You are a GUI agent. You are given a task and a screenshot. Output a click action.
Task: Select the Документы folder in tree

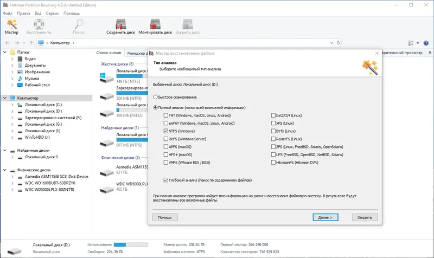pos(35,65)
